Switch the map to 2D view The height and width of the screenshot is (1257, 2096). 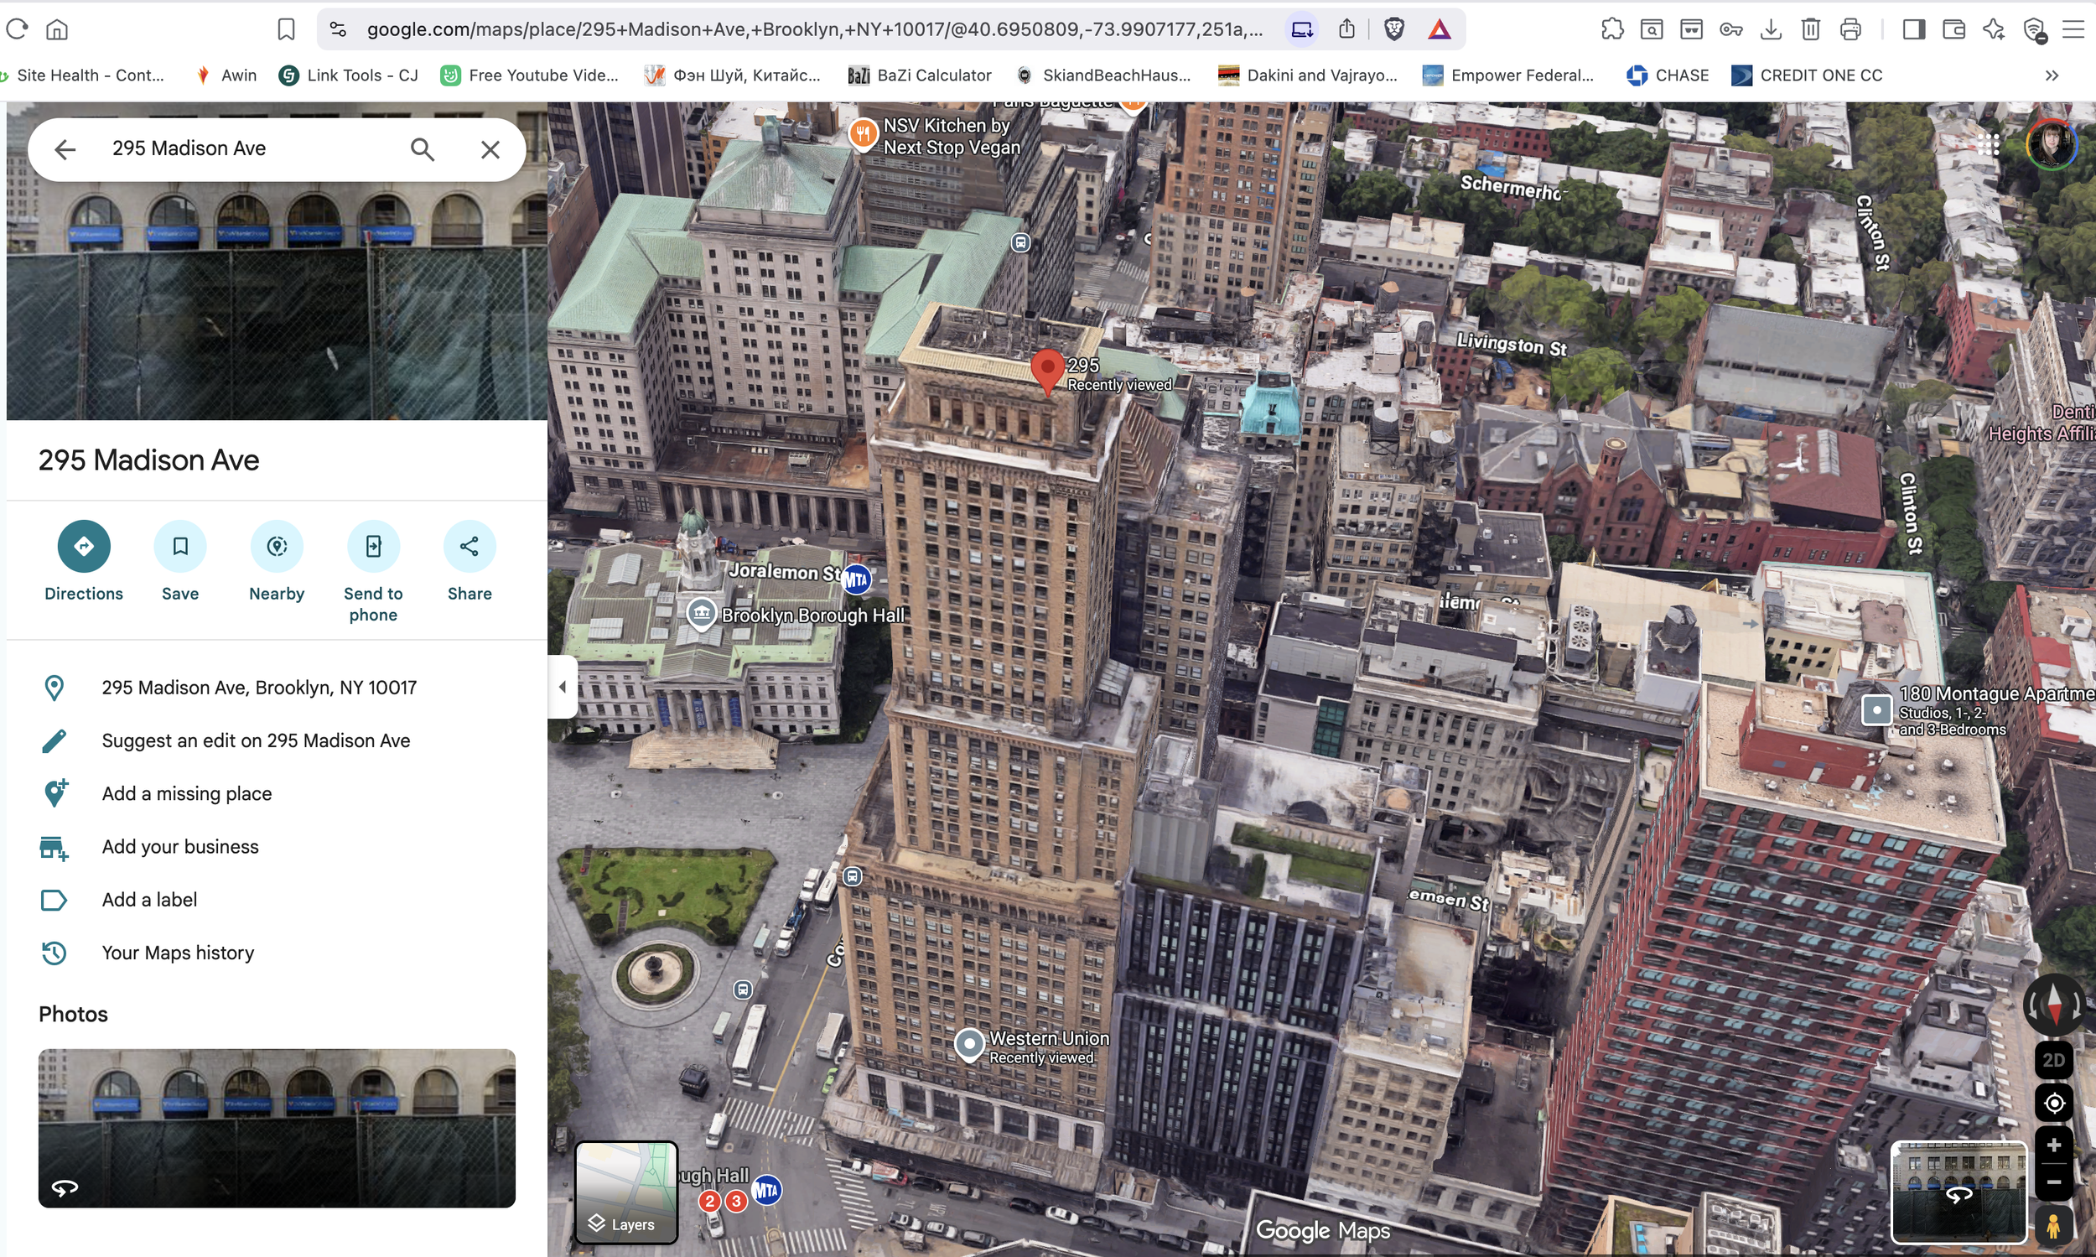(2052, 1060)
